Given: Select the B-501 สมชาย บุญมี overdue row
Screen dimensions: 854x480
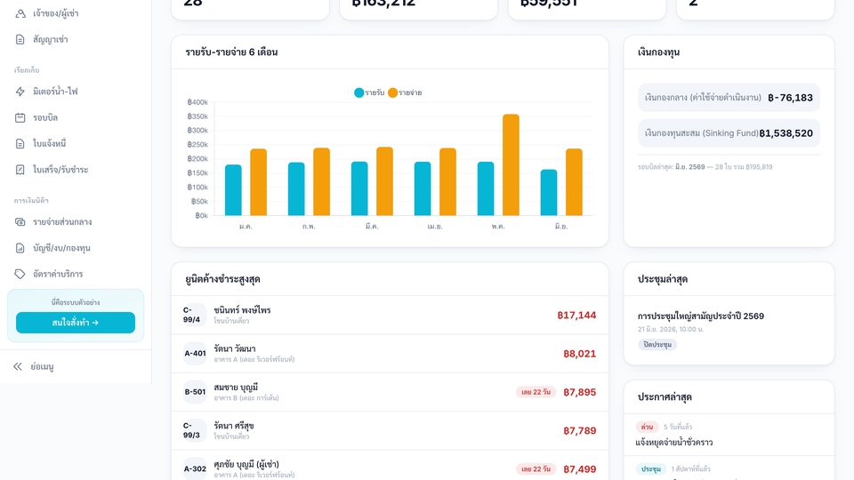Looking at the screenshot, I should coord(390,392).
